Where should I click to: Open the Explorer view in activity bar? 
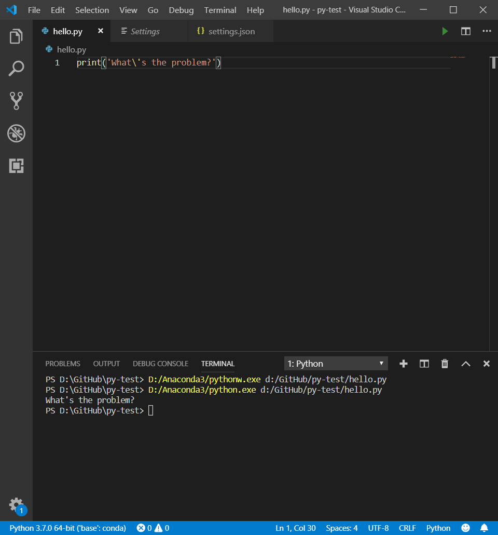(16, 36)
